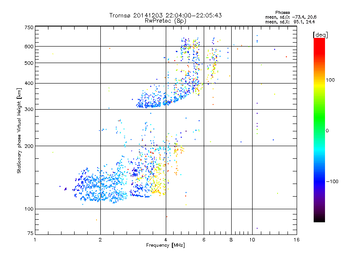
Task: Click the y-axis tick label '600'
Action: (x=29, y=47)
